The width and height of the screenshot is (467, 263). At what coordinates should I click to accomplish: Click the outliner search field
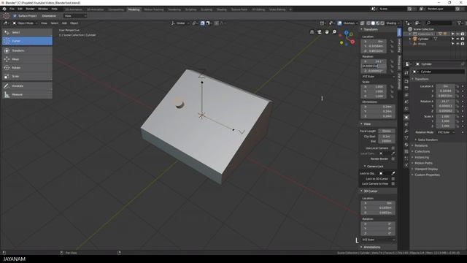439,23
